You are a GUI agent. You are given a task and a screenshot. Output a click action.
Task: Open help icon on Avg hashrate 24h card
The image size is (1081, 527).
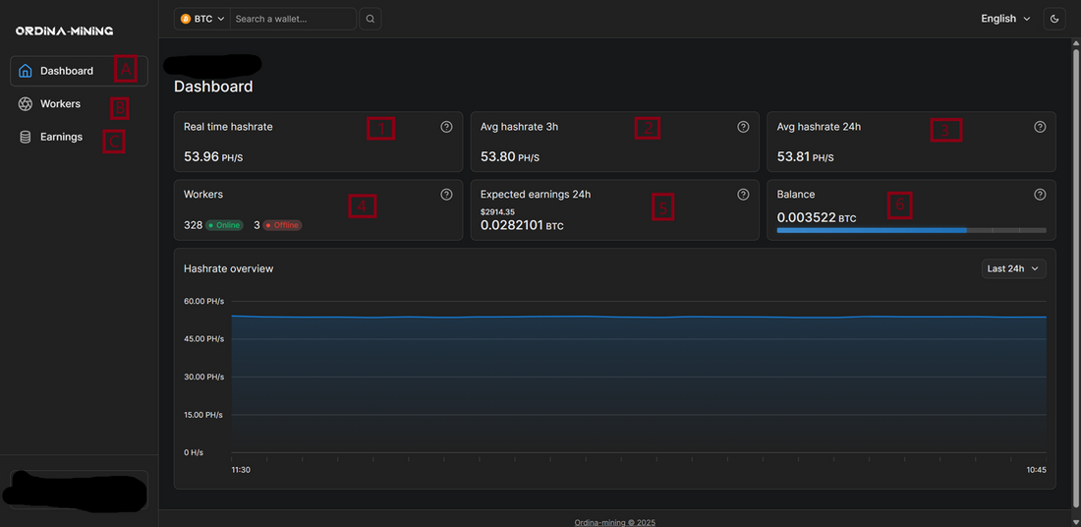coord(1041,127)
